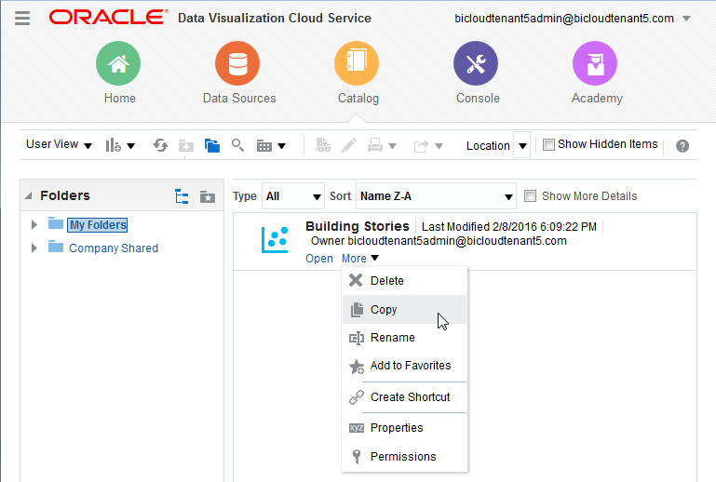The image size is (716, 482).
Task: Enable Show More Details checkbox
Action: click(x=530, y=196)
